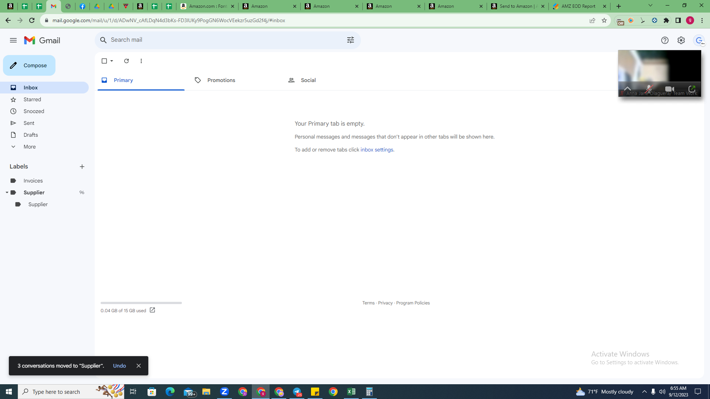Expand the select checkbox dropdown arrow

(112, 61)
